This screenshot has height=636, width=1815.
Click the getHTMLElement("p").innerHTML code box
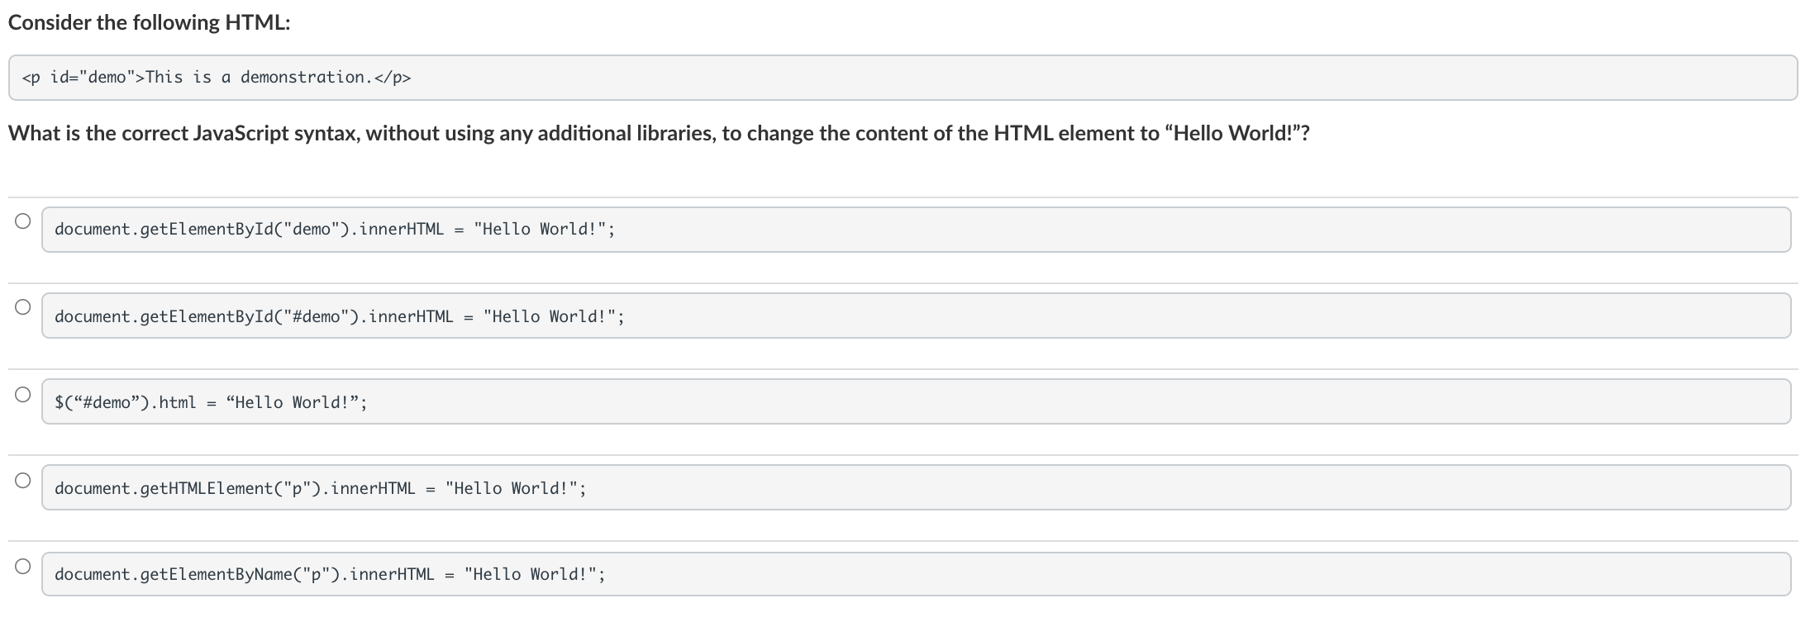[x=917, y=487]
